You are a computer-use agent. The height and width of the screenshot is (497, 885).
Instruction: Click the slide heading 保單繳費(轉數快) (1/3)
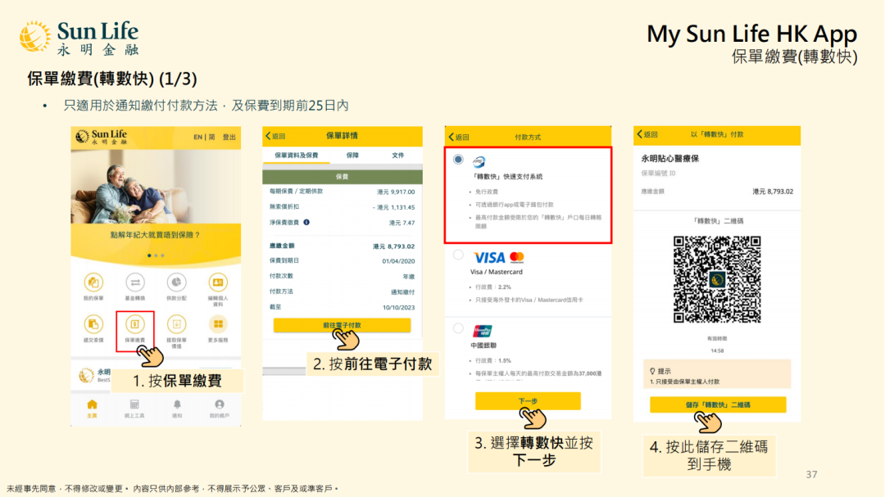[111, 79]
